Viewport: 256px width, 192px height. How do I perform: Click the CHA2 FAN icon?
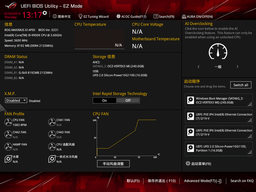[x=8, y=135]
